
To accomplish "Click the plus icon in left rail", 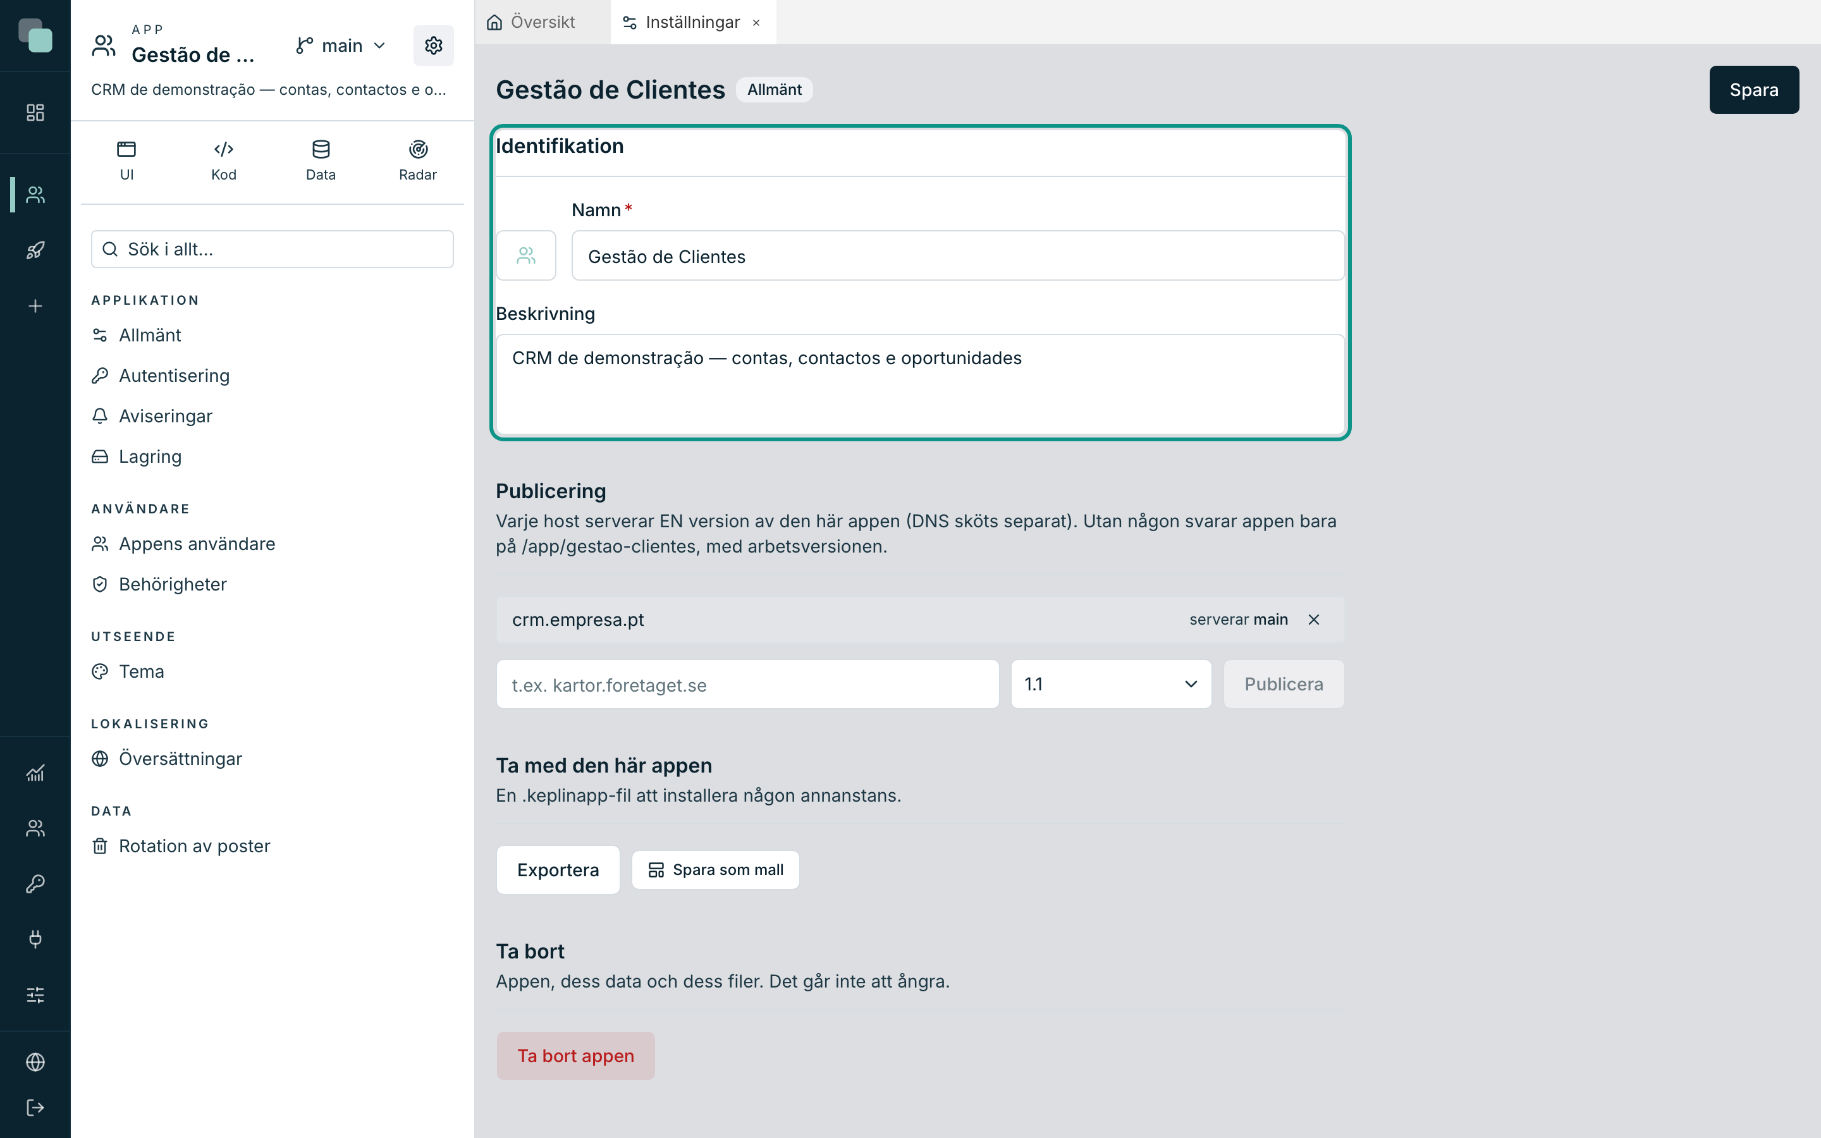I will [x=35, y=307].
